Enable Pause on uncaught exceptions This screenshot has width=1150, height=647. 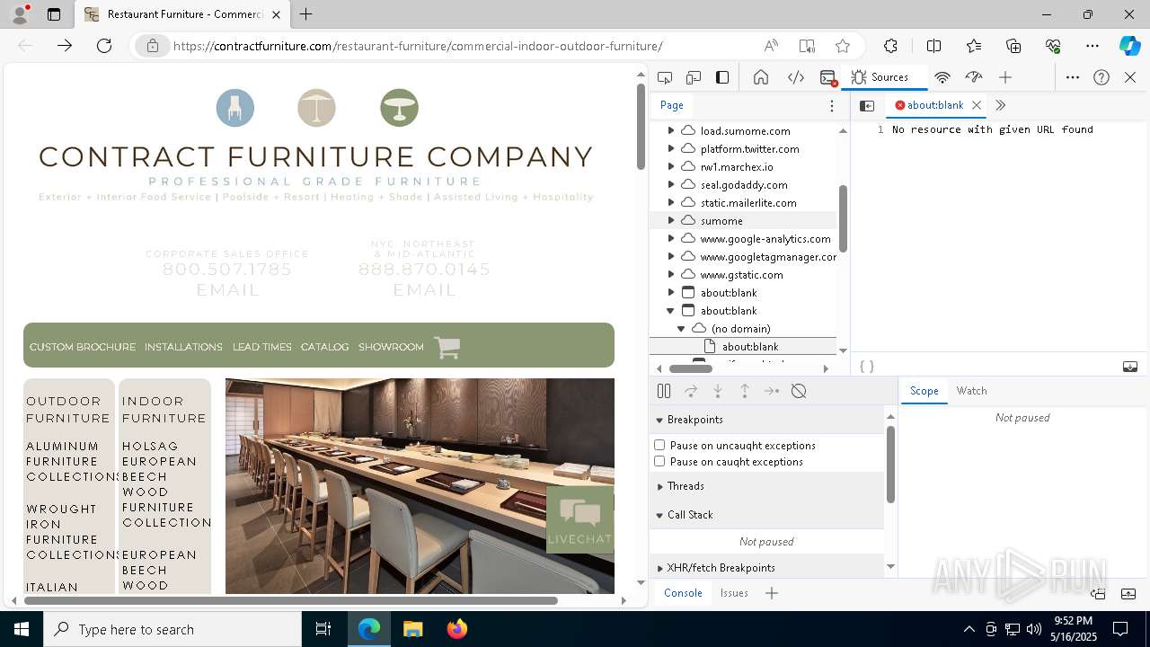pos(659,445)
